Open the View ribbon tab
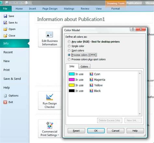 pos(99,9)
